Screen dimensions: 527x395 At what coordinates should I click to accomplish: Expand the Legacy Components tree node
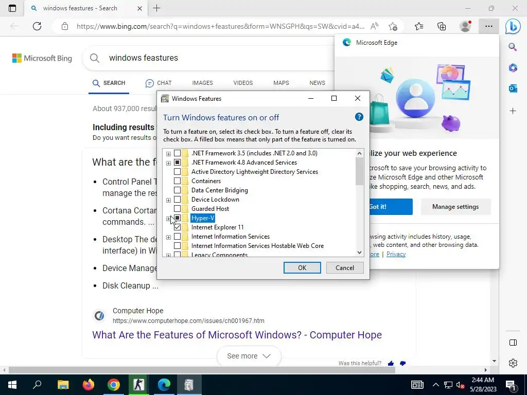(168, 255)
